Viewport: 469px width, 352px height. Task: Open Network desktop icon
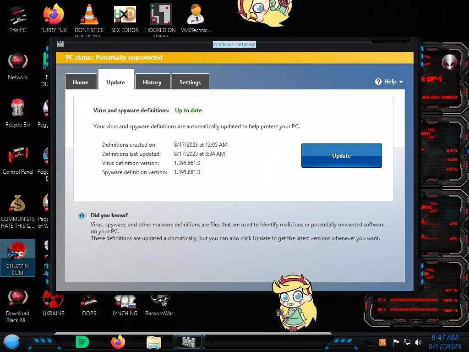coord(18,66)
